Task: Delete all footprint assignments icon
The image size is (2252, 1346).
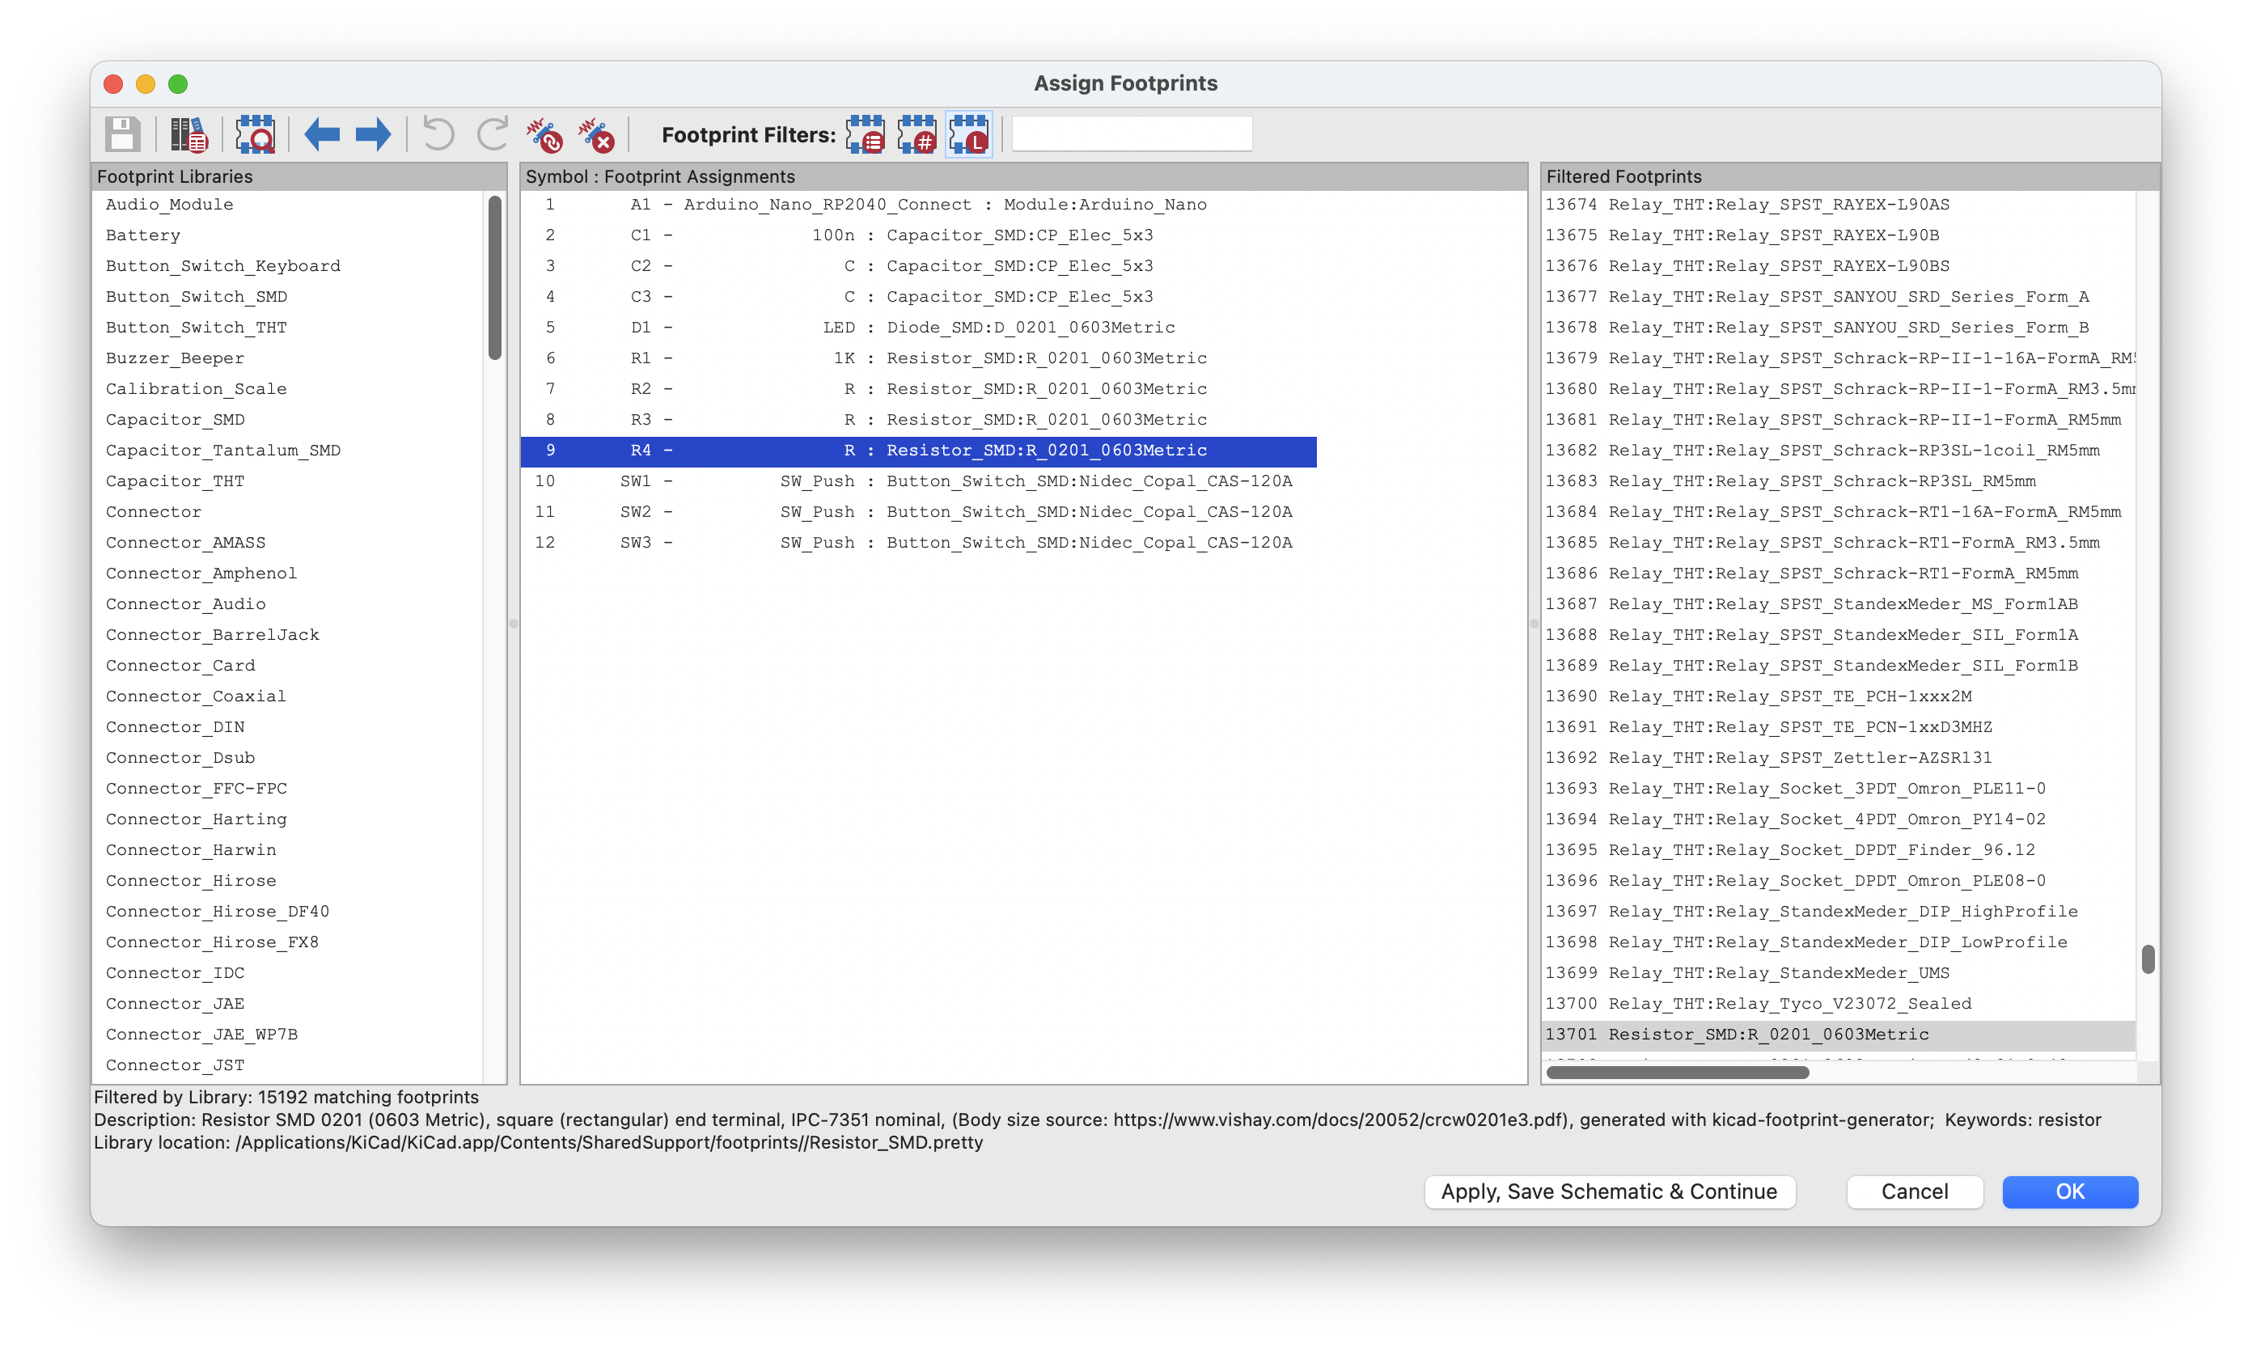Action: point(599,136)
